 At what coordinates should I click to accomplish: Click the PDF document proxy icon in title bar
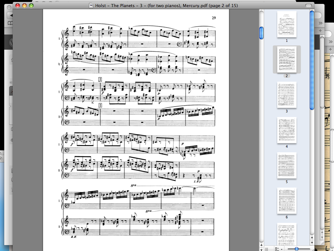[x=91, y=6]
